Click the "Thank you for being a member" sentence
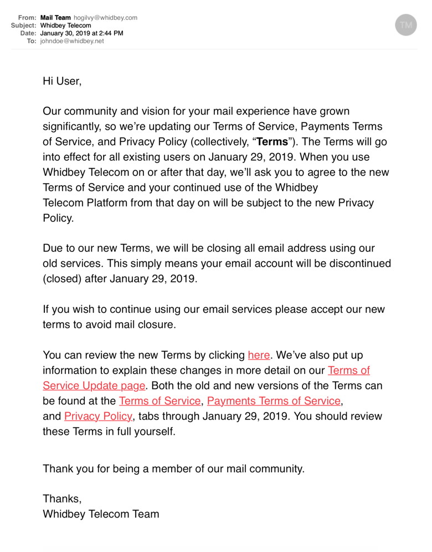The image size is (432, 552). (173, 468)
